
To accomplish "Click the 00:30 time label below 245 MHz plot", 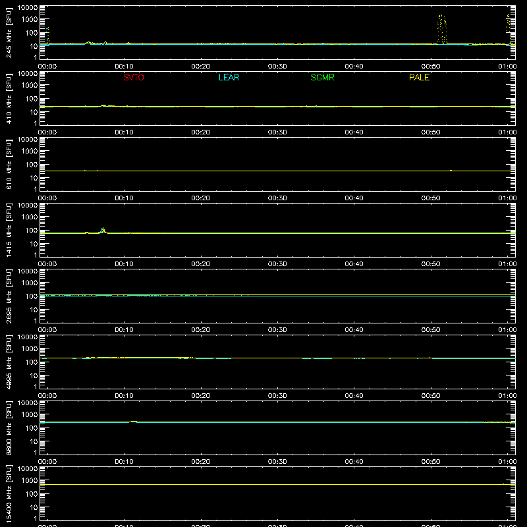I will coord(277,67).
